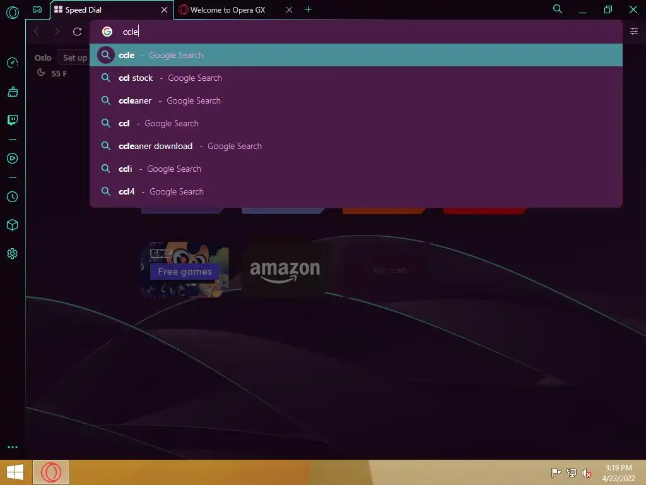Click Google search engine icon in address bar
The image size is (646, 485).
[x=107, y=32]
